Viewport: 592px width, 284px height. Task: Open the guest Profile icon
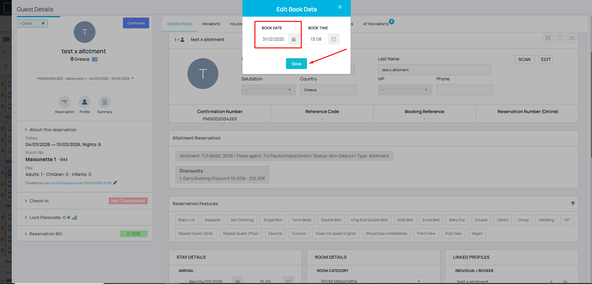point(84,102)
